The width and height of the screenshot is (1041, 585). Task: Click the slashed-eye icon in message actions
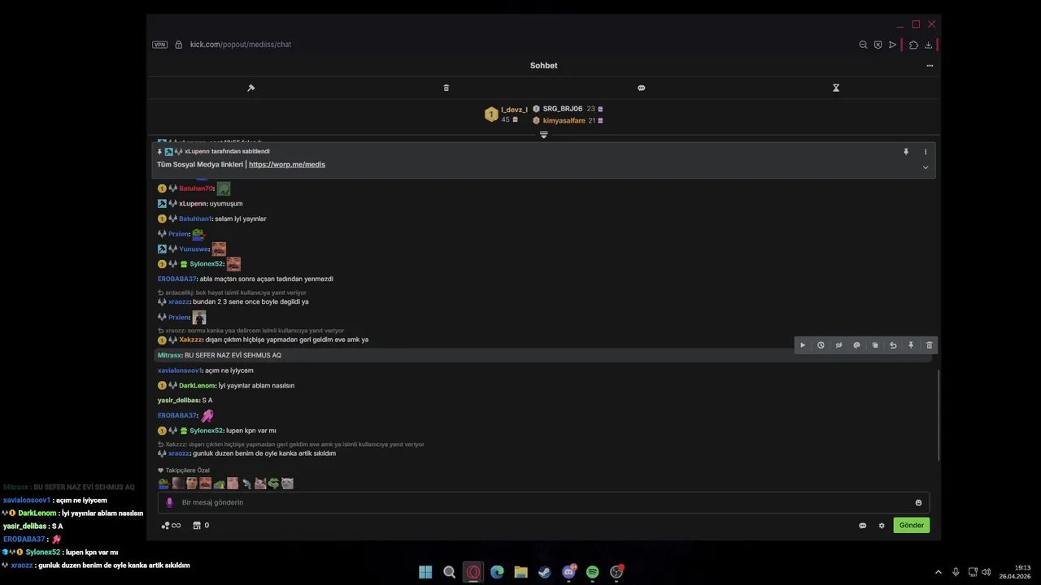coord(838,345)
